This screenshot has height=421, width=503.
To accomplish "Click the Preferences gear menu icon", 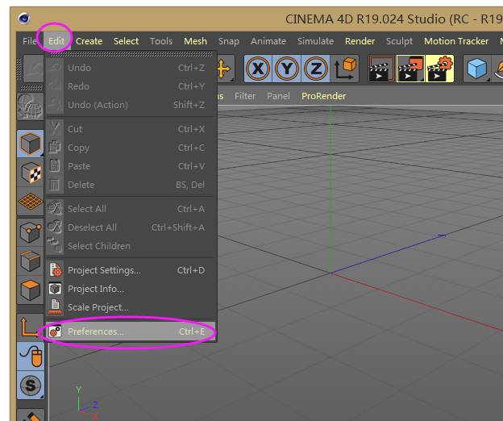I will [x=55, y=331].
